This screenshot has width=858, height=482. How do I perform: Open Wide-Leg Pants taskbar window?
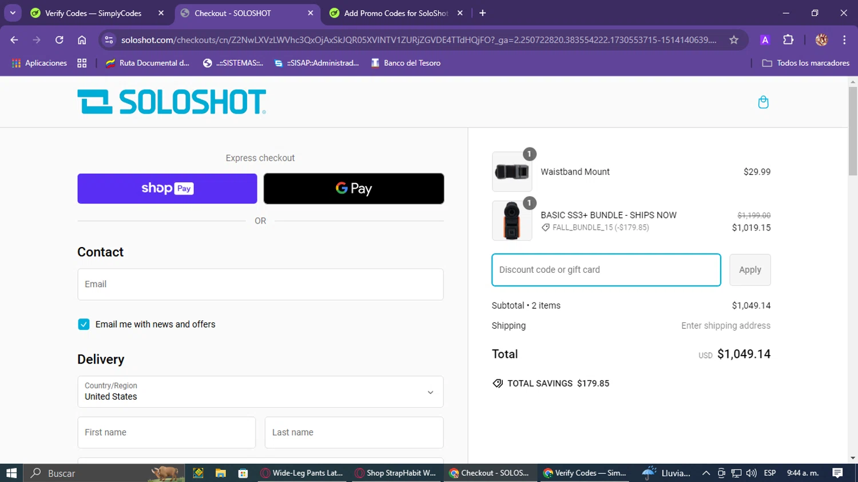302,473
